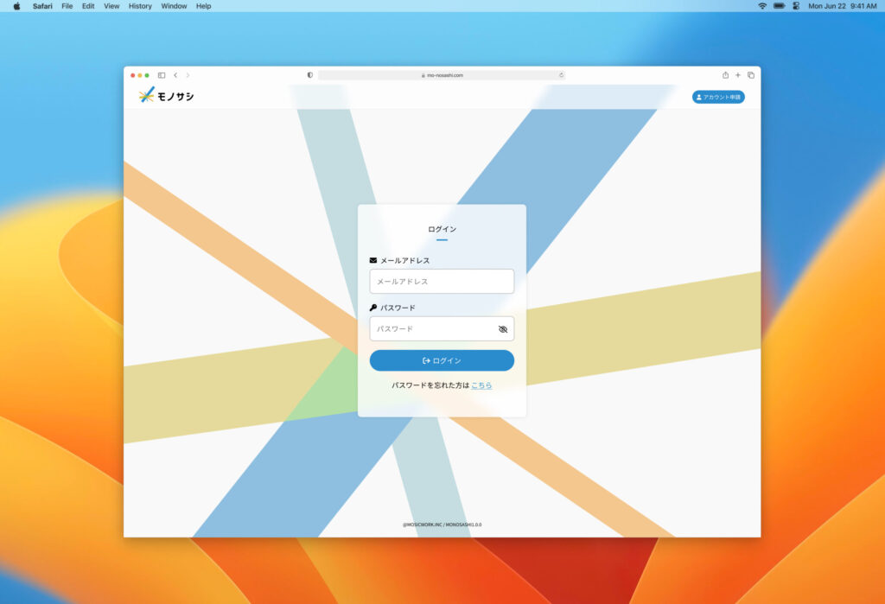Screen dimensions: 885x604
Task: Click the アカウント申請 button
Action: coord(718,97)
